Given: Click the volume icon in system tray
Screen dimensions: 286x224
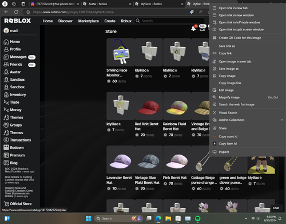Looking at the screenshot, I should click(x=258, y=218).
